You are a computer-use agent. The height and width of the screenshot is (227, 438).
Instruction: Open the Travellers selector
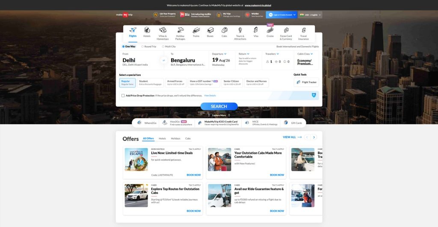[x=277, y=60]
